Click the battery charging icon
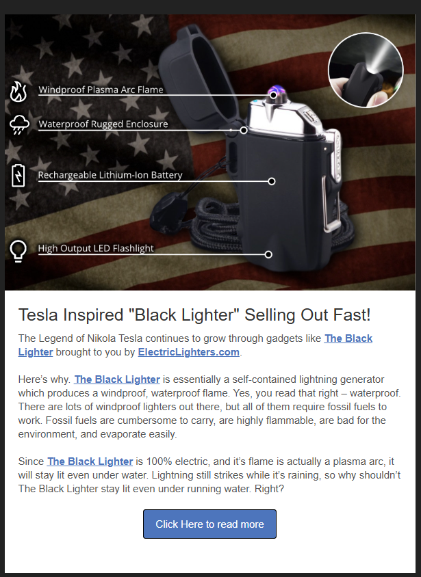 [x=18, y=175]
